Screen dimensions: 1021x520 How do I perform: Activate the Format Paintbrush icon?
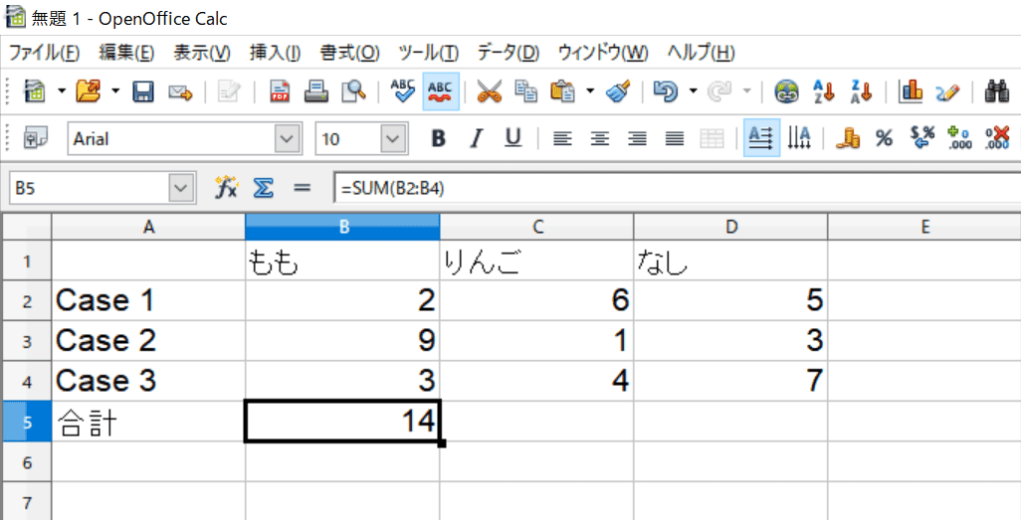pos(617,91)
